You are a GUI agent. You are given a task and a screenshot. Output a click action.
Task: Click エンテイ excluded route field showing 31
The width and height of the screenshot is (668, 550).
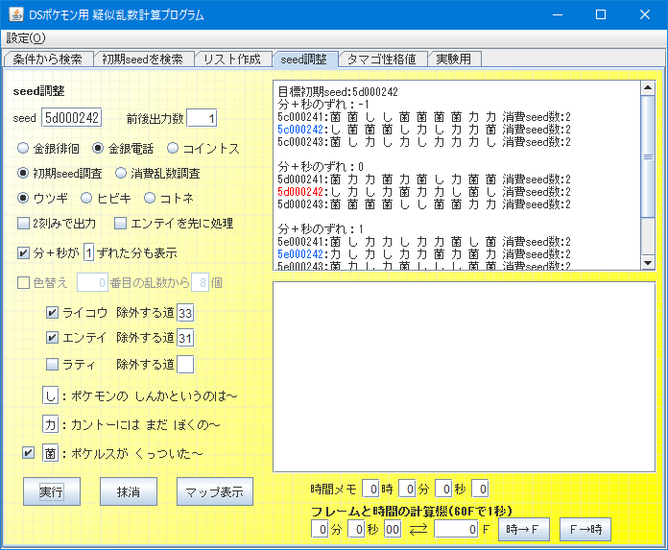pos(185,338)
